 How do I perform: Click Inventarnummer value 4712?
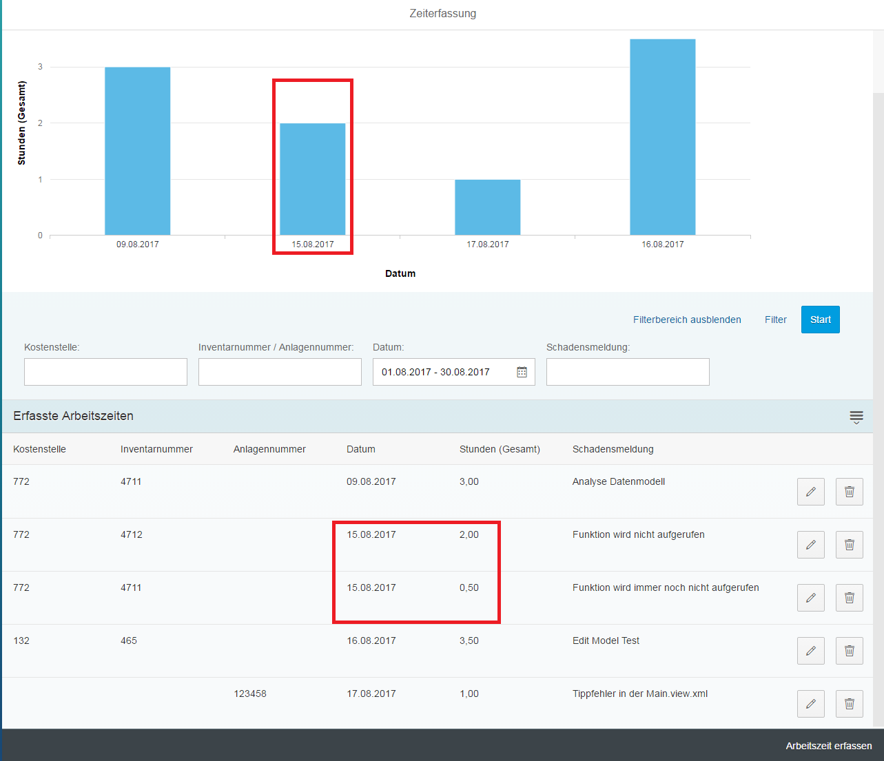pyautogui.click(x=132, y=534)
